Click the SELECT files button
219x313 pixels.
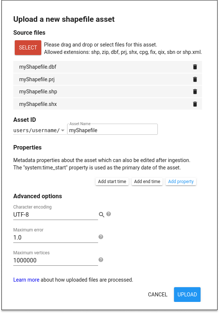28,48
